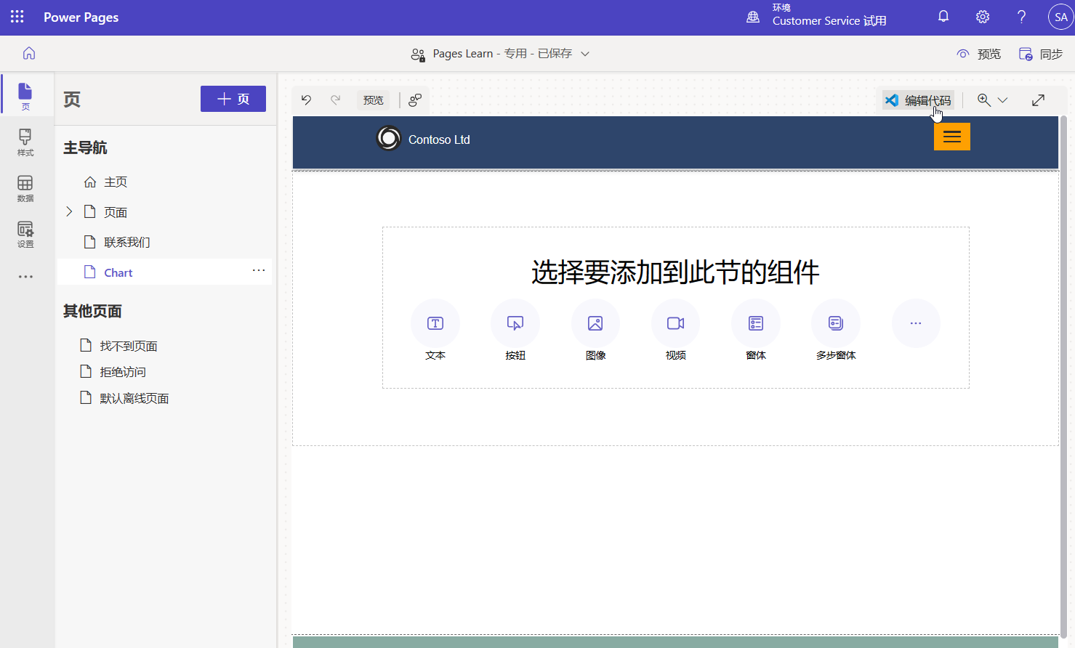Open the orange hamburger menu on the site header

952,137
